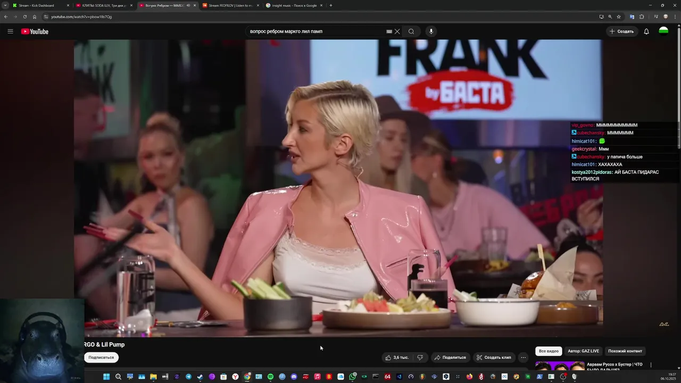Open Discord from the taskbar
This screenshot has width=681, height=383.
point(294,377)
